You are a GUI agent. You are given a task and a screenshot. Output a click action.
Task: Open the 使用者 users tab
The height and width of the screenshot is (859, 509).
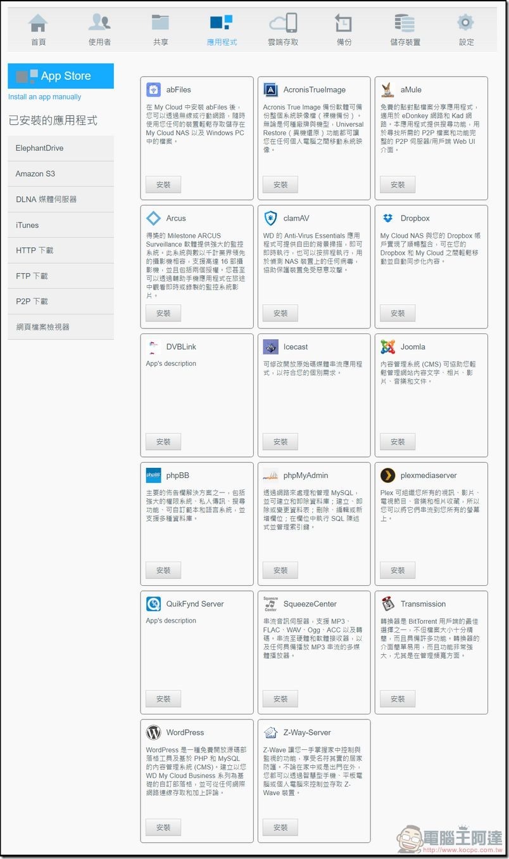click(x=99, y=30)
